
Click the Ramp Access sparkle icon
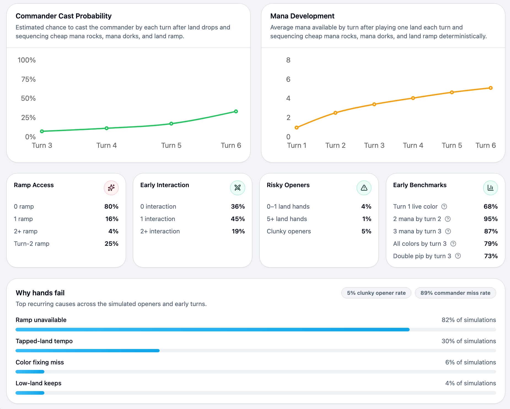click(x=111, y=188)
